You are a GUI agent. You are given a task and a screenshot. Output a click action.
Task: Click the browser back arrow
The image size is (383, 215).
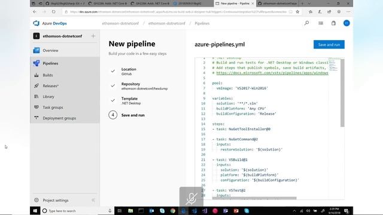(35, 12)
